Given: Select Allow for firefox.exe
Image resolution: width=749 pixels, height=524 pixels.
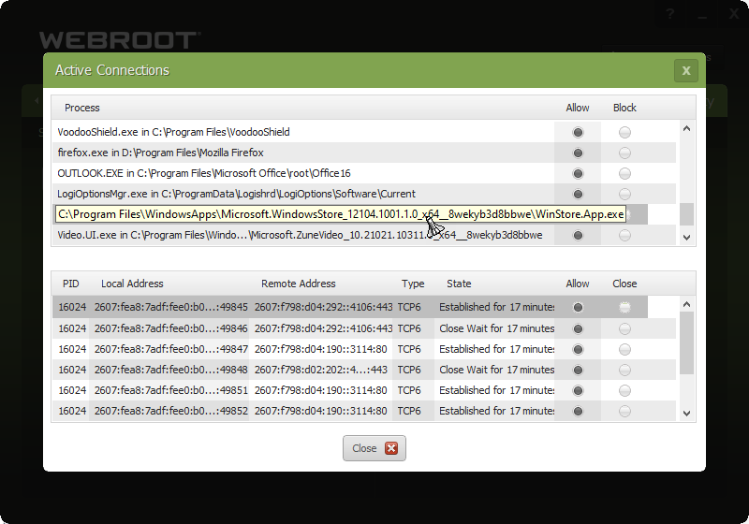Looking at the screenshot, I should tap(578, 153).
